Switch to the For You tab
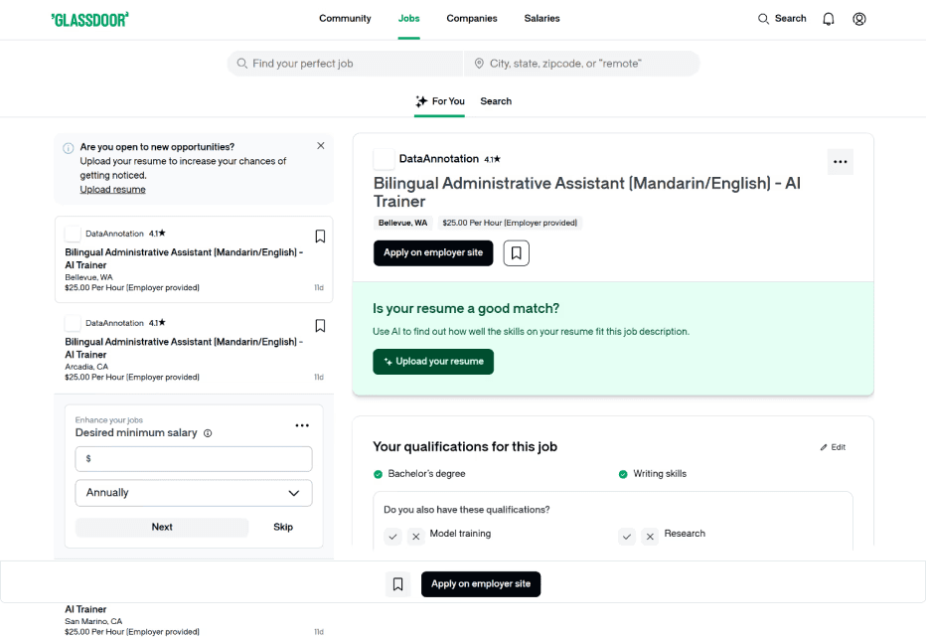 pyautogui.click(x=440, y=101)
